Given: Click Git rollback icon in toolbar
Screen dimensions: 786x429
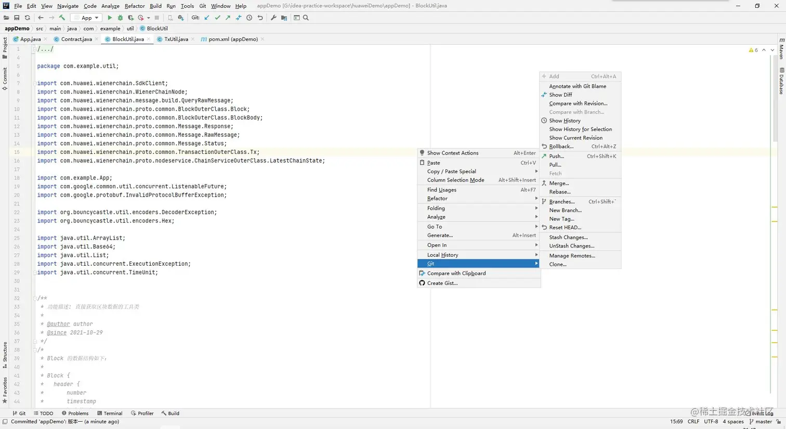Looking at the screenshot, I should click(x=260, y=18).
